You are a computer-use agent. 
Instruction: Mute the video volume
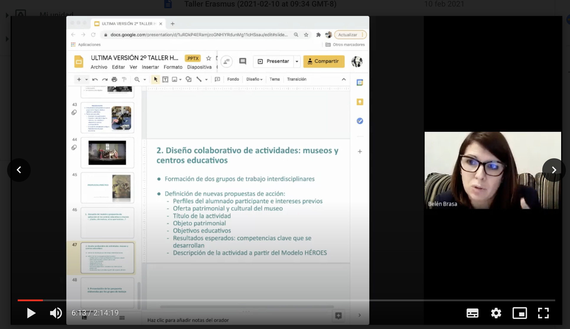tap(56, 313)
